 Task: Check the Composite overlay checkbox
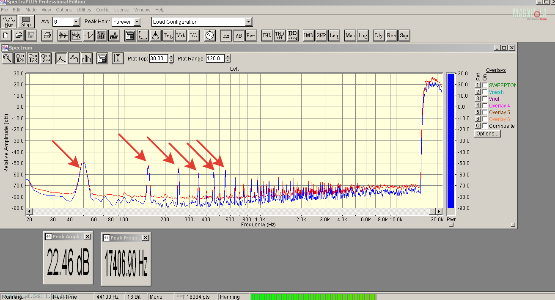pos(485,126)
